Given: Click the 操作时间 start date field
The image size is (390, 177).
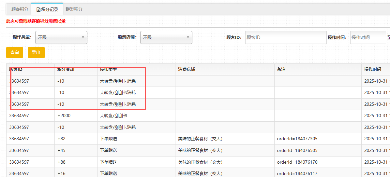Looking at the screenshot, I should [x=368, y=37].
